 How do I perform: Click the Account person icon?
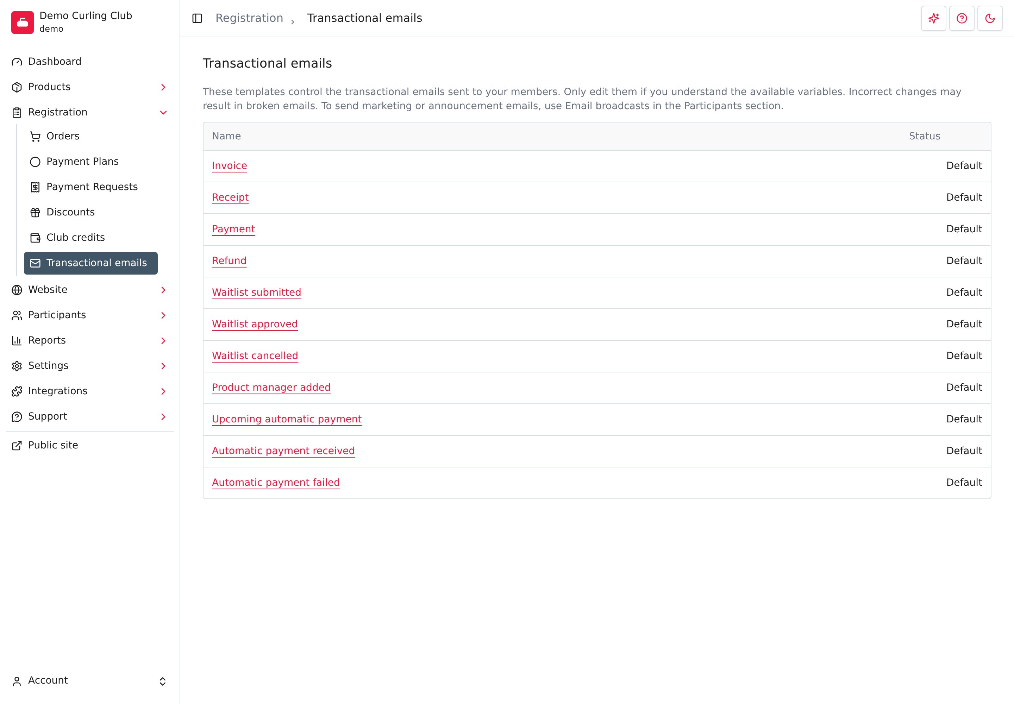click(17, 681)
